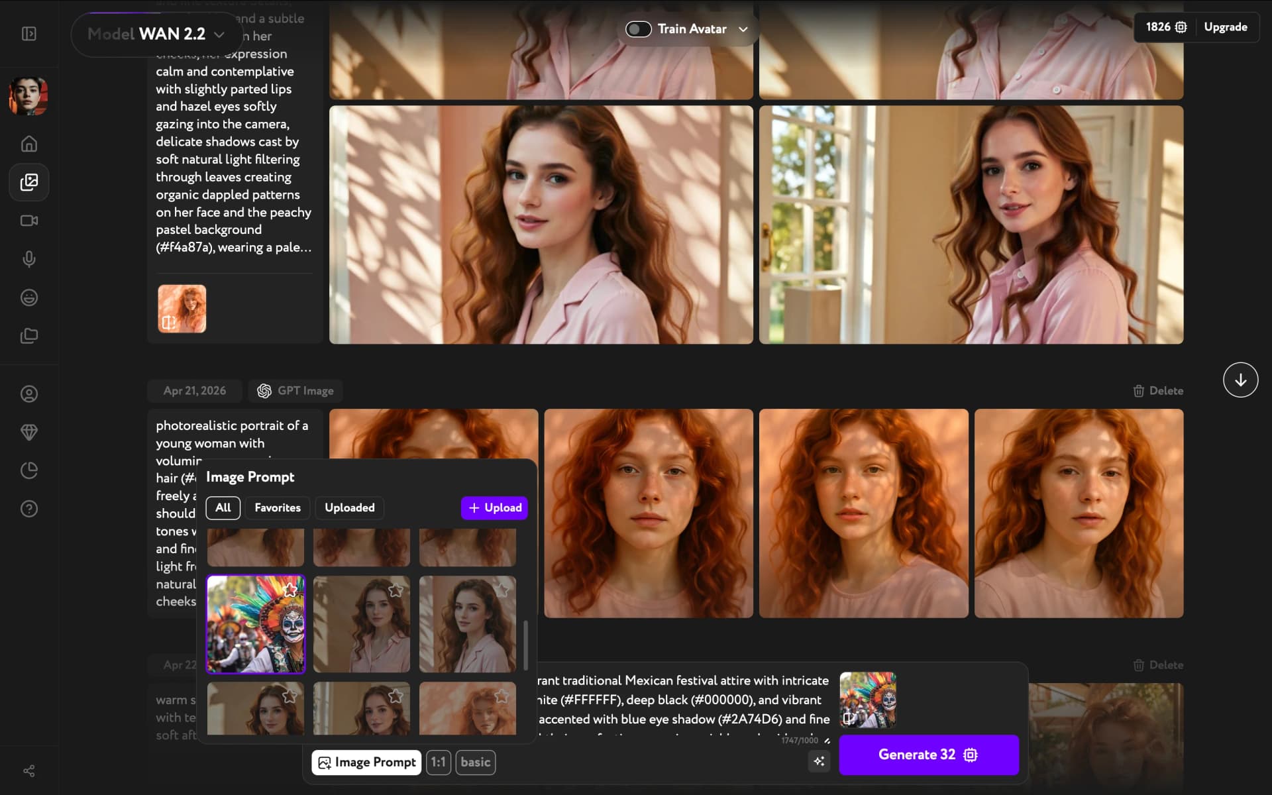
Task: Collapse the left sidebar panel icon
Action: tap(28, 34)
